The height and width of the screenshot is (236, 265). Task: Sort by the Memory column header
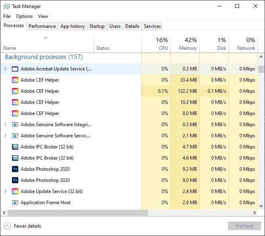pos(185,44)
